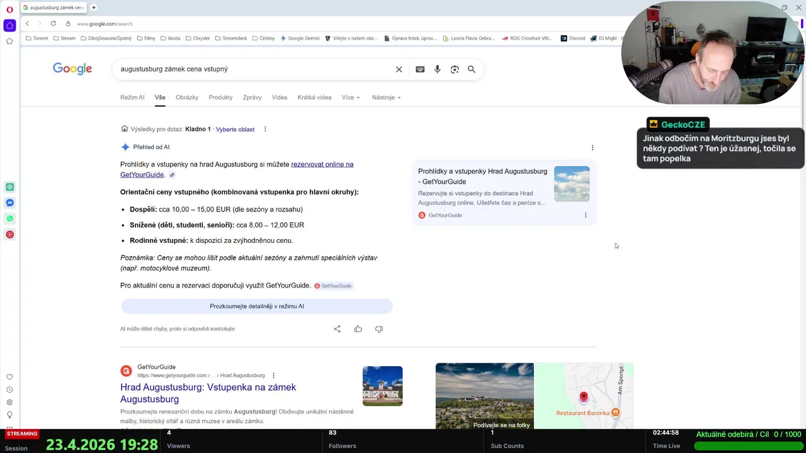Image resolution: width=806 pixels, height=453 pixels.
Task: Open three-dot menu beside AI overview header
Action: pos(593,148)
